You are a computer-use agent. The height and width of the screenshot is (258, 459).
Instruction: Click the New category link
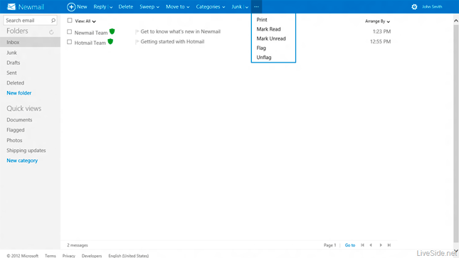[22, 161]
